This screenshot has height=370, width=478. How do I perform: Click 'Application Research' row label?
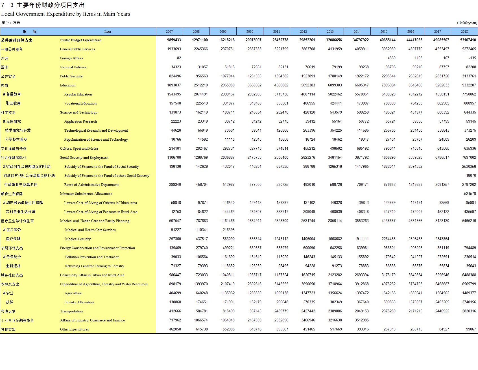pos(80,121)
